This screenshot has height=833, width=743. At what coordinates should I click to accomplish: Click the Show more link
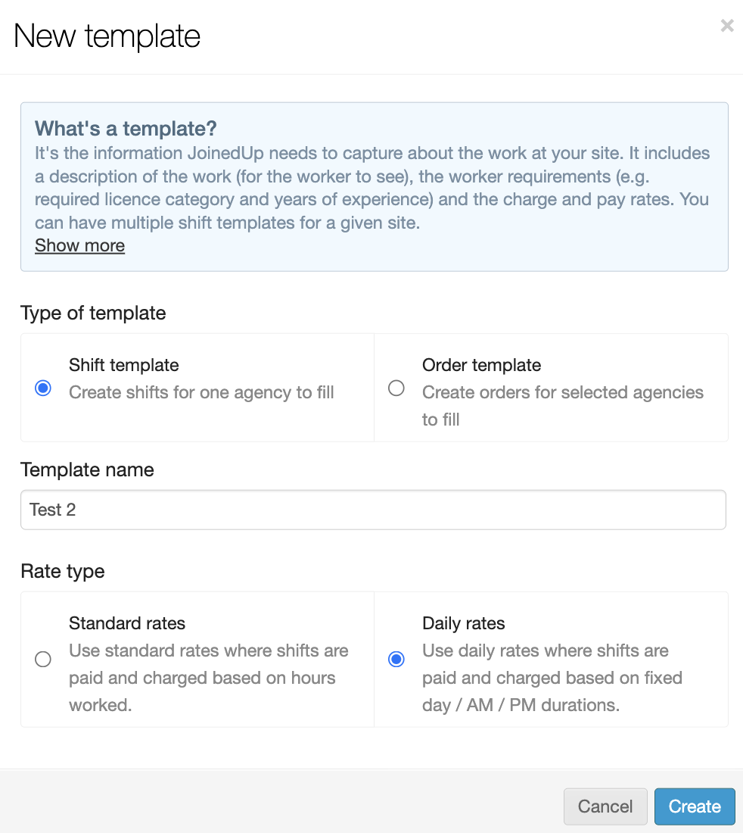(x=79, y=245)
